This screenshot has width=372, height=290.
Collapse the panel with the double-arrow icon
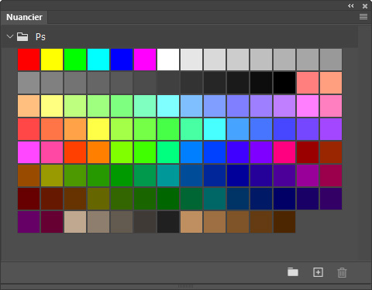[350, 5]
